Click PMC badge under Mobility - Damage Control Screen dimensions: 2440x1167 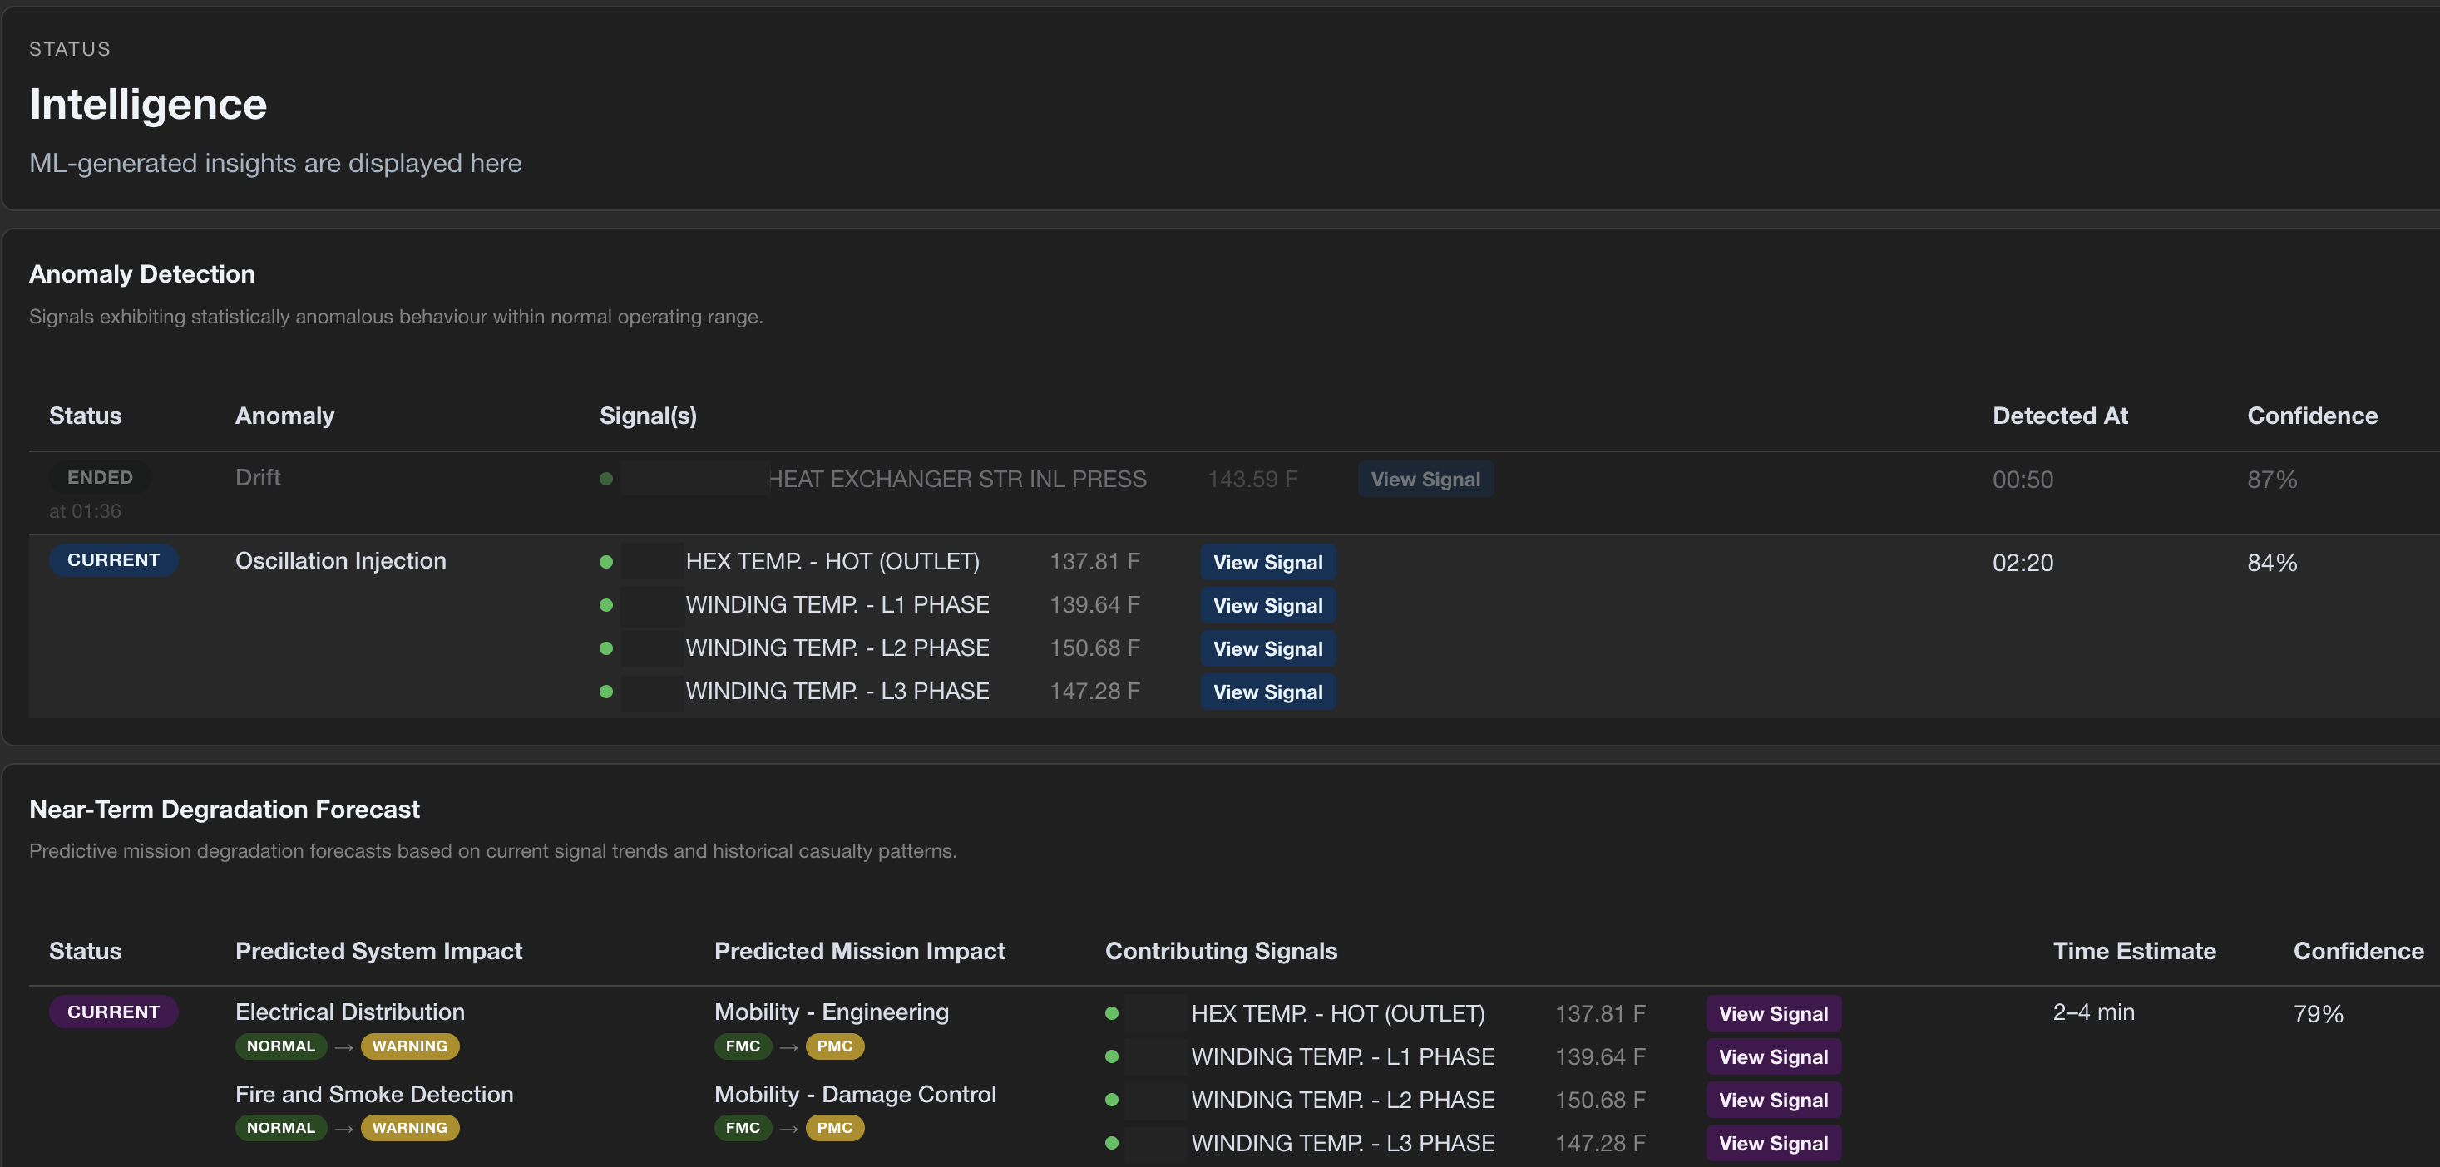pyautogui.click(x=834, y=1127)
